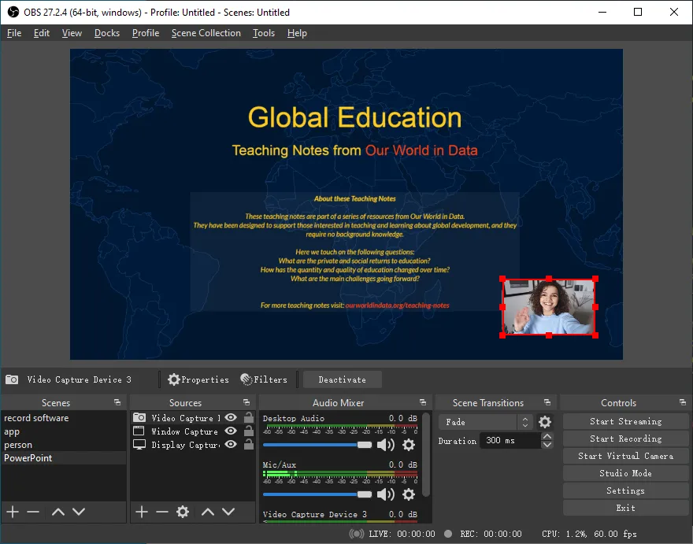This screenshot has height=544, width=693.
Task: Hide the Window Capture source with eye icon
Action: [x=231, y=431]
